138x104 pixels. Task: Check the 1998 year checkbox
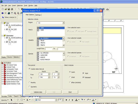coord(38,30)
